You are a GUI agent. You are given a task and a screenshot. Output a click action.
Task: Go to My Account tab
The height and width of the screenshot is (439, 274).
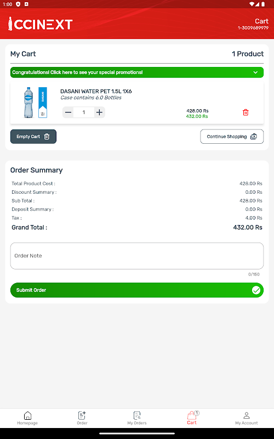coord(247,418)
